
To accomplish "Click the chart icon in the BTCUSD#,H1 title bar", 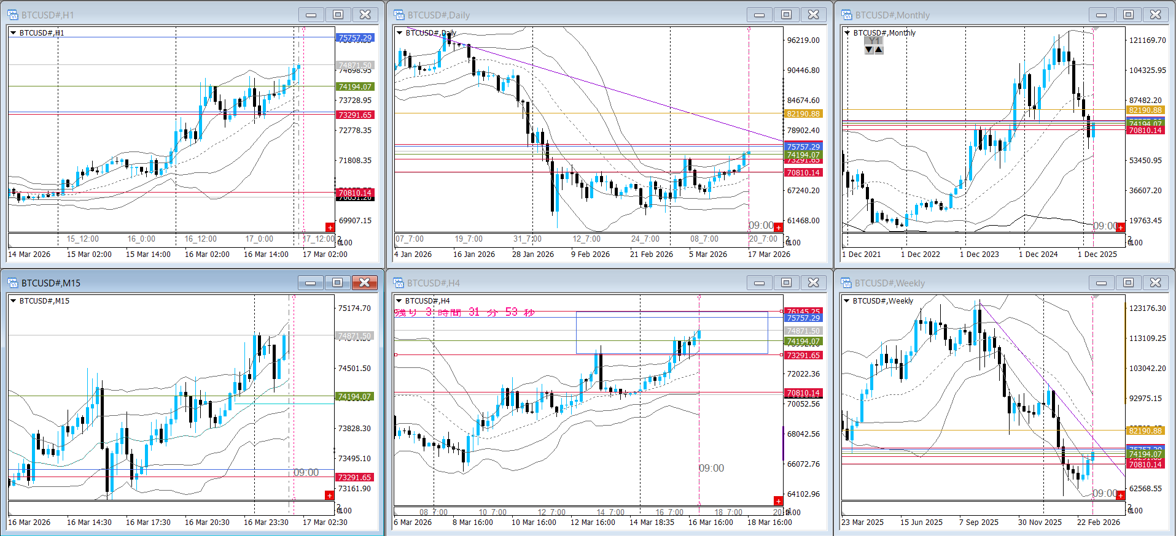I will [x=13, y=15].
